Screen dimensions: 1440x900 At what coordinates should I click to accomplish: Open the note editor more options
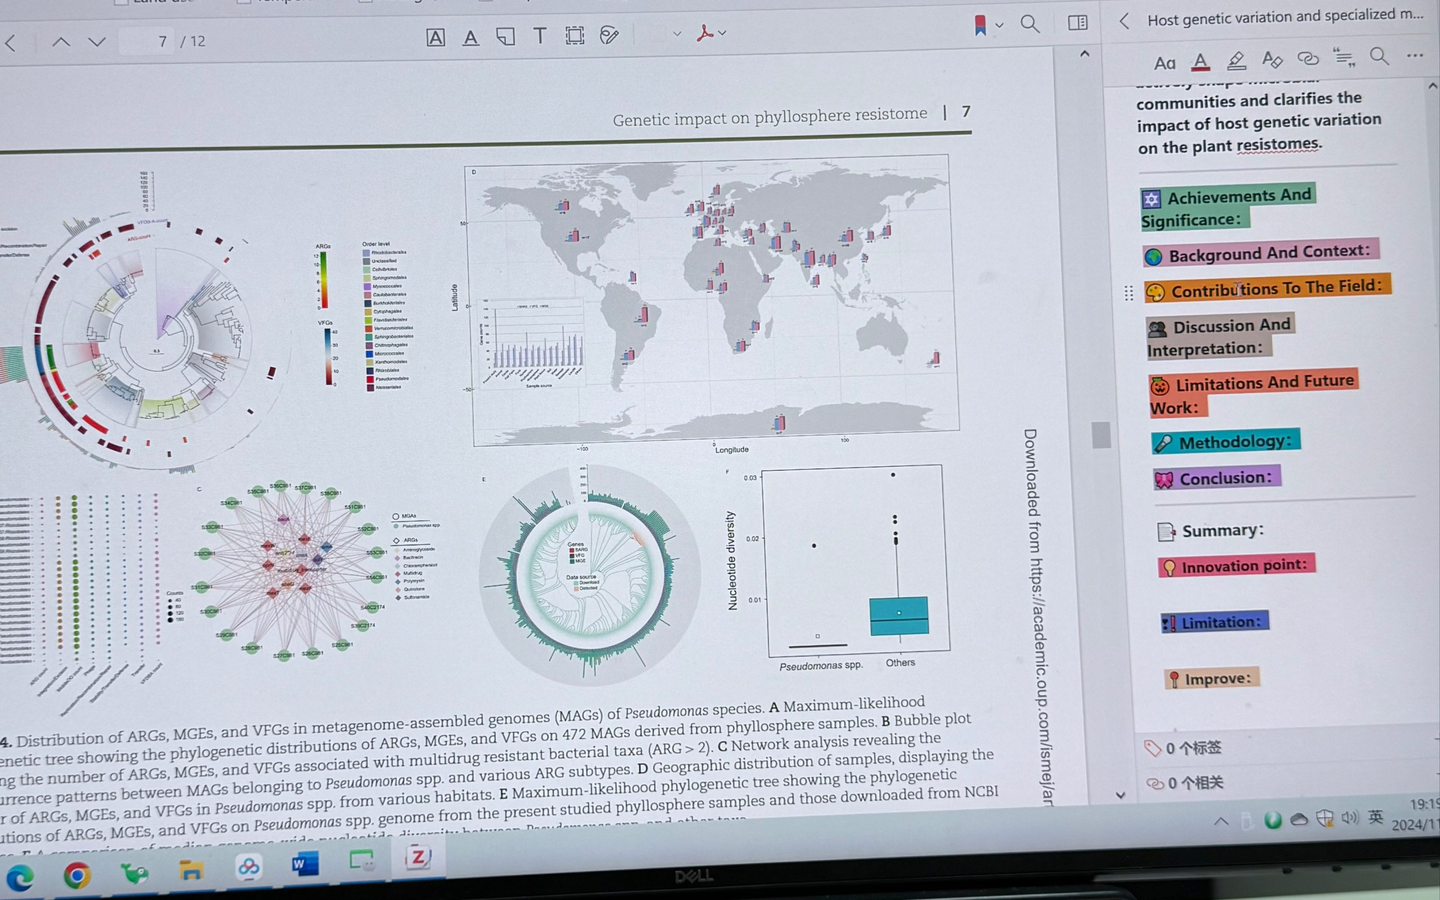[1415, 56]
